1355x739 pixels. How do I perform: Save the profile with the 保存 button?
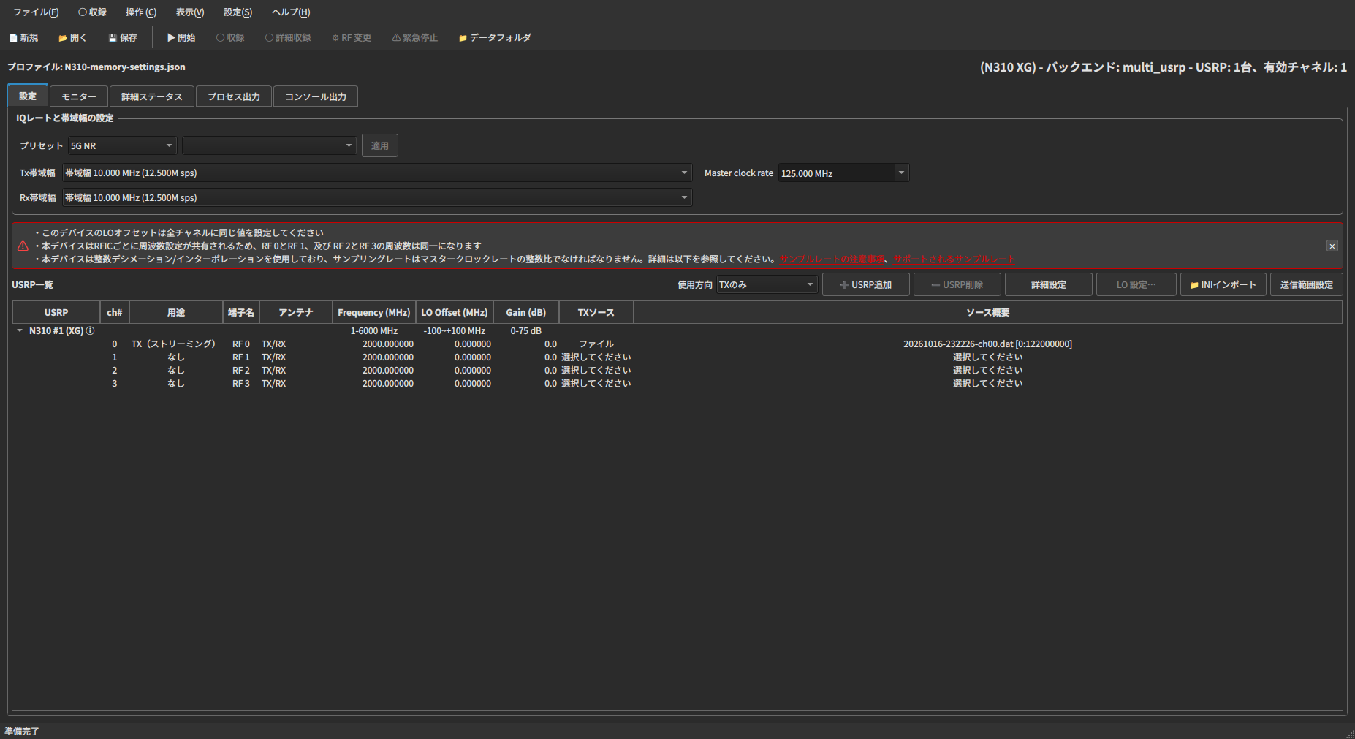122,38
